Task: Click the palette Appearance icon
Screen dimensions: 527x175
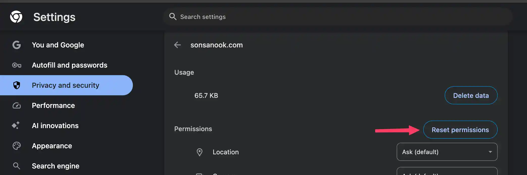Action: point(17,146)
